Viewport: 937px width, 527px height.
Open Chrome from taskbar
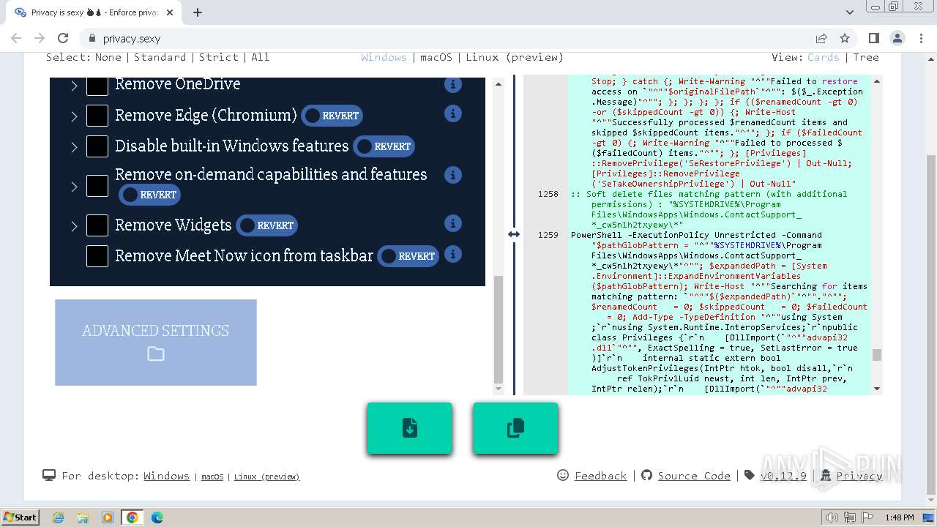[132, 517]
